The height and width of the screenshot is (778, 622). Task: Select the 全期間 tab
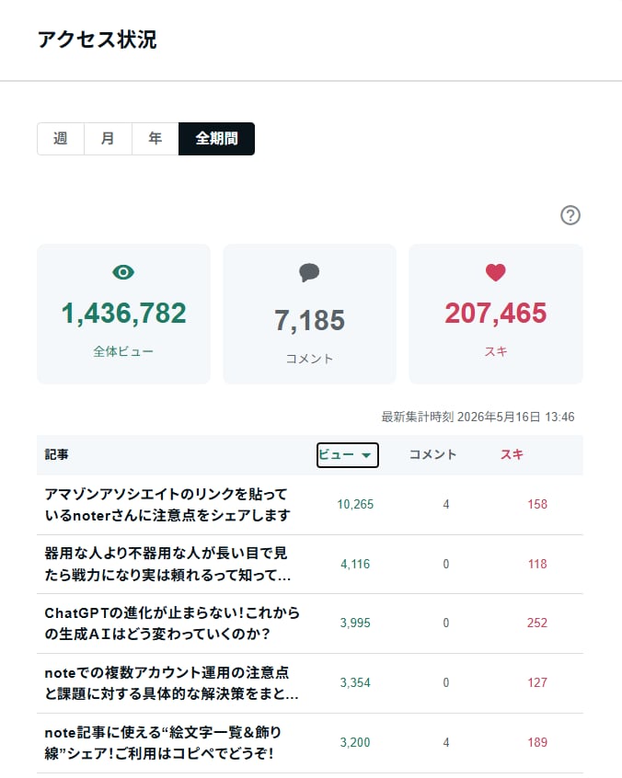(216, 139)
